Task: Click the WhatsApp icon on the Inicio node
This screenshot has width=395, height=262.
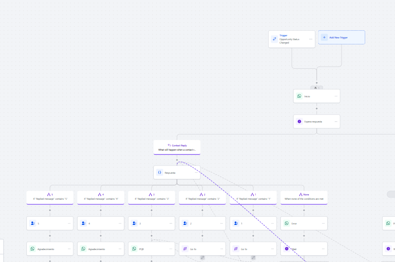Action: point(299,96)
